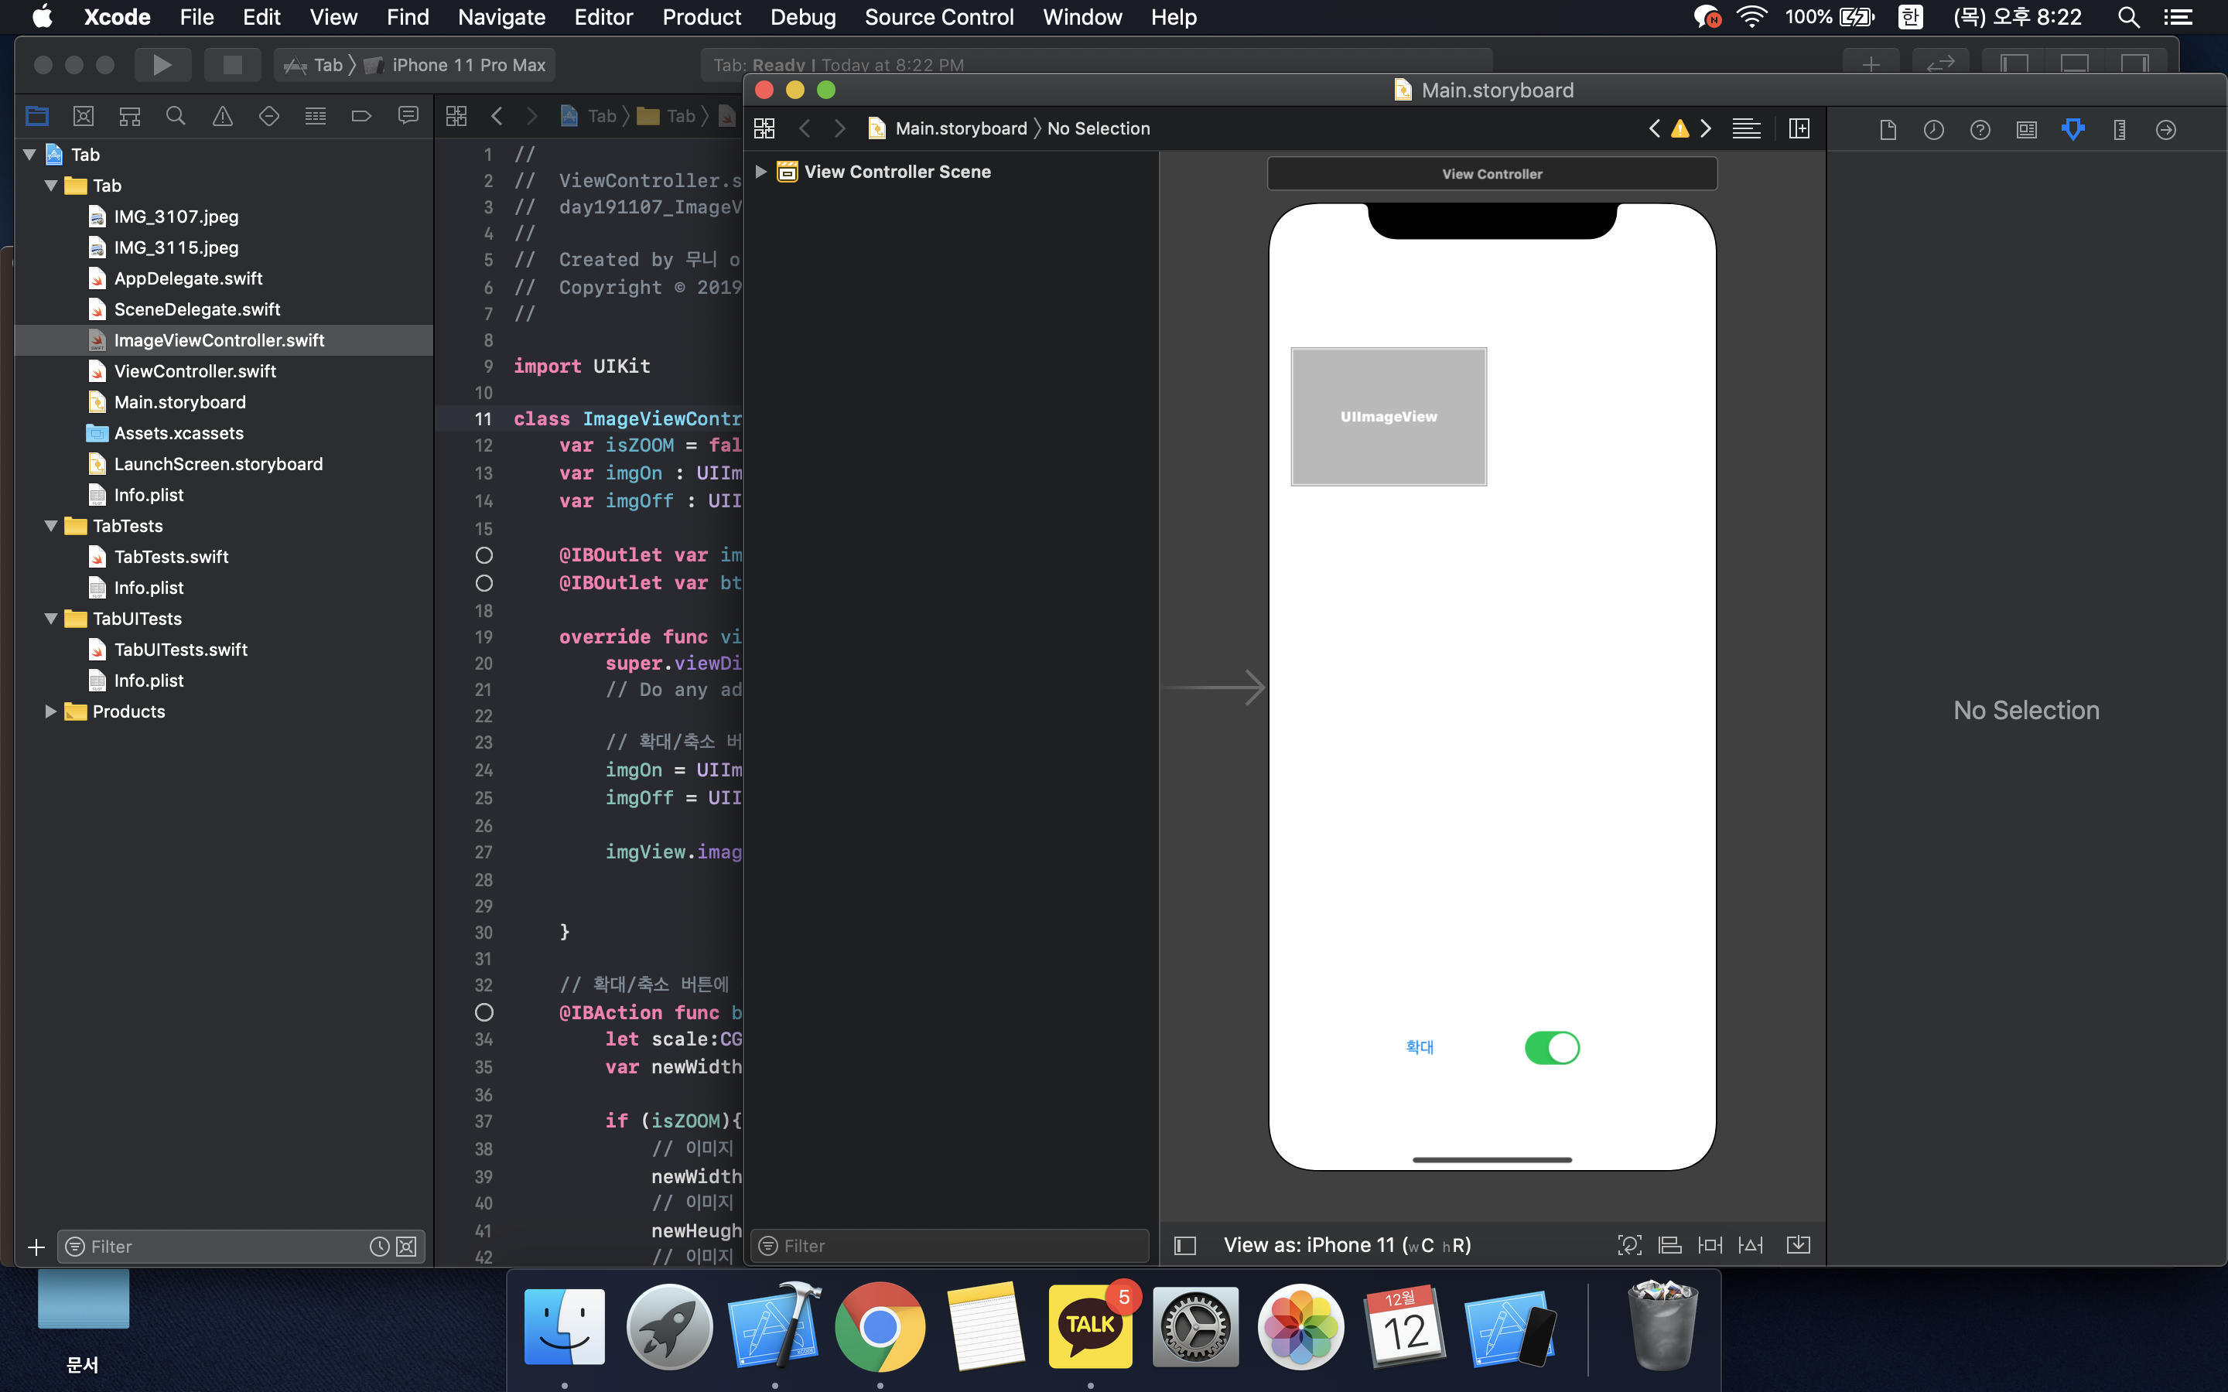Open the Issue navigator warning icon
The width and height of the screenshot is (2228, 1392).
tap(222, 116)
